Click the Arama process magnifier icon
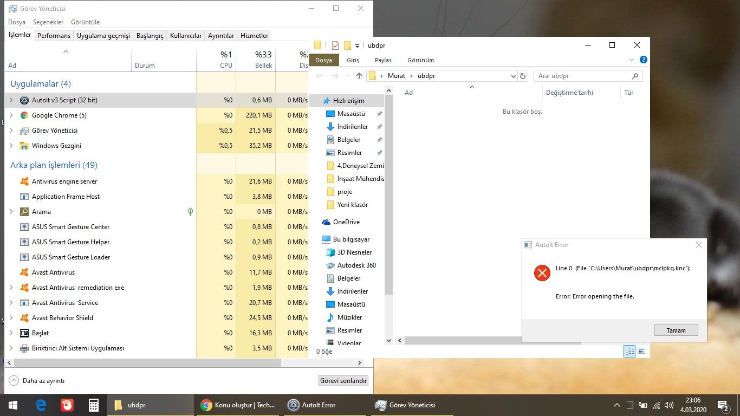Image resolution: width=740 pixels, height=416 pixels. pos(24,212)
